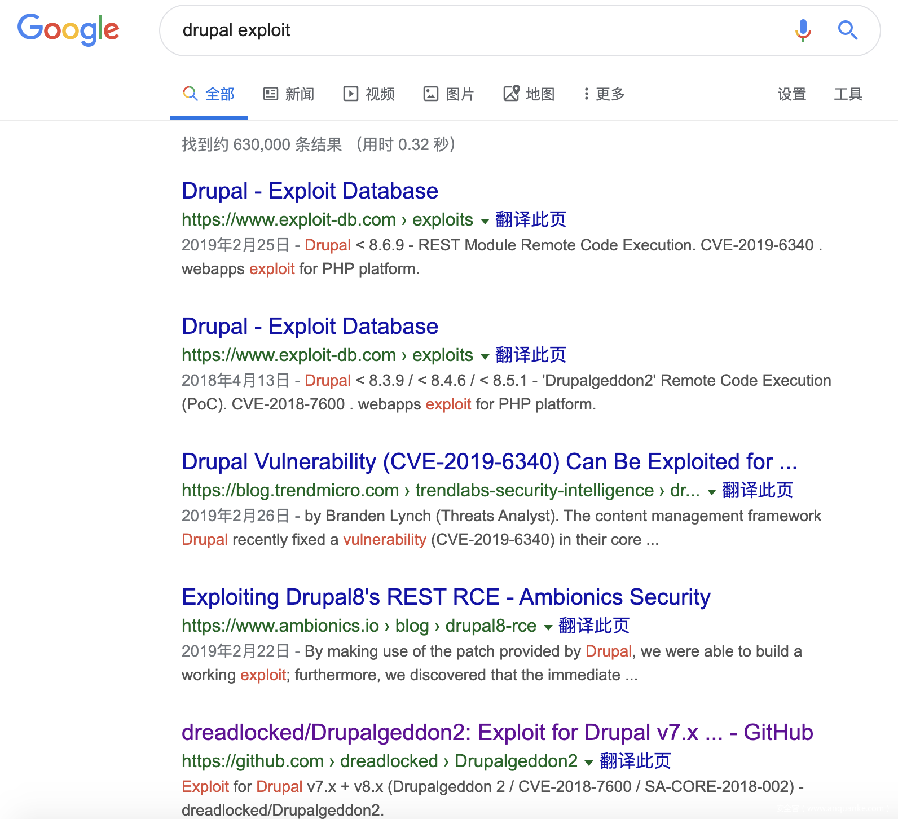This screenshot has width=898, height=819.
Task: Translate the trendmicro blog result page
Action: (x=758, y=490)
